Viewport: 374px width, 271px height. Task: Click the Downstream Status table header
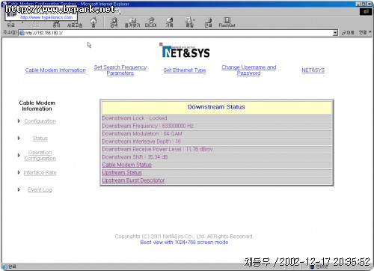tap(216, 107)
